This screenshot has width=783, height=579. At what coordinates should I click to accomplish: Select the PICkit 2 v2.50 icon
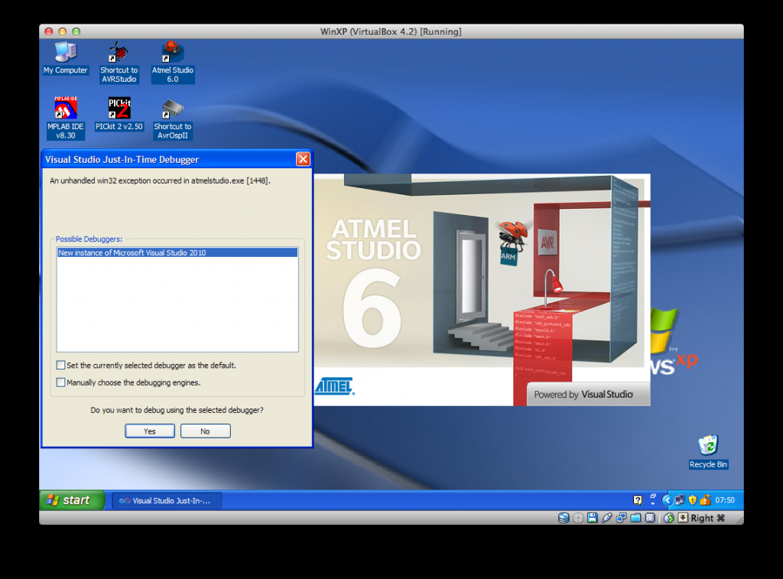click(x=119, y=114)
